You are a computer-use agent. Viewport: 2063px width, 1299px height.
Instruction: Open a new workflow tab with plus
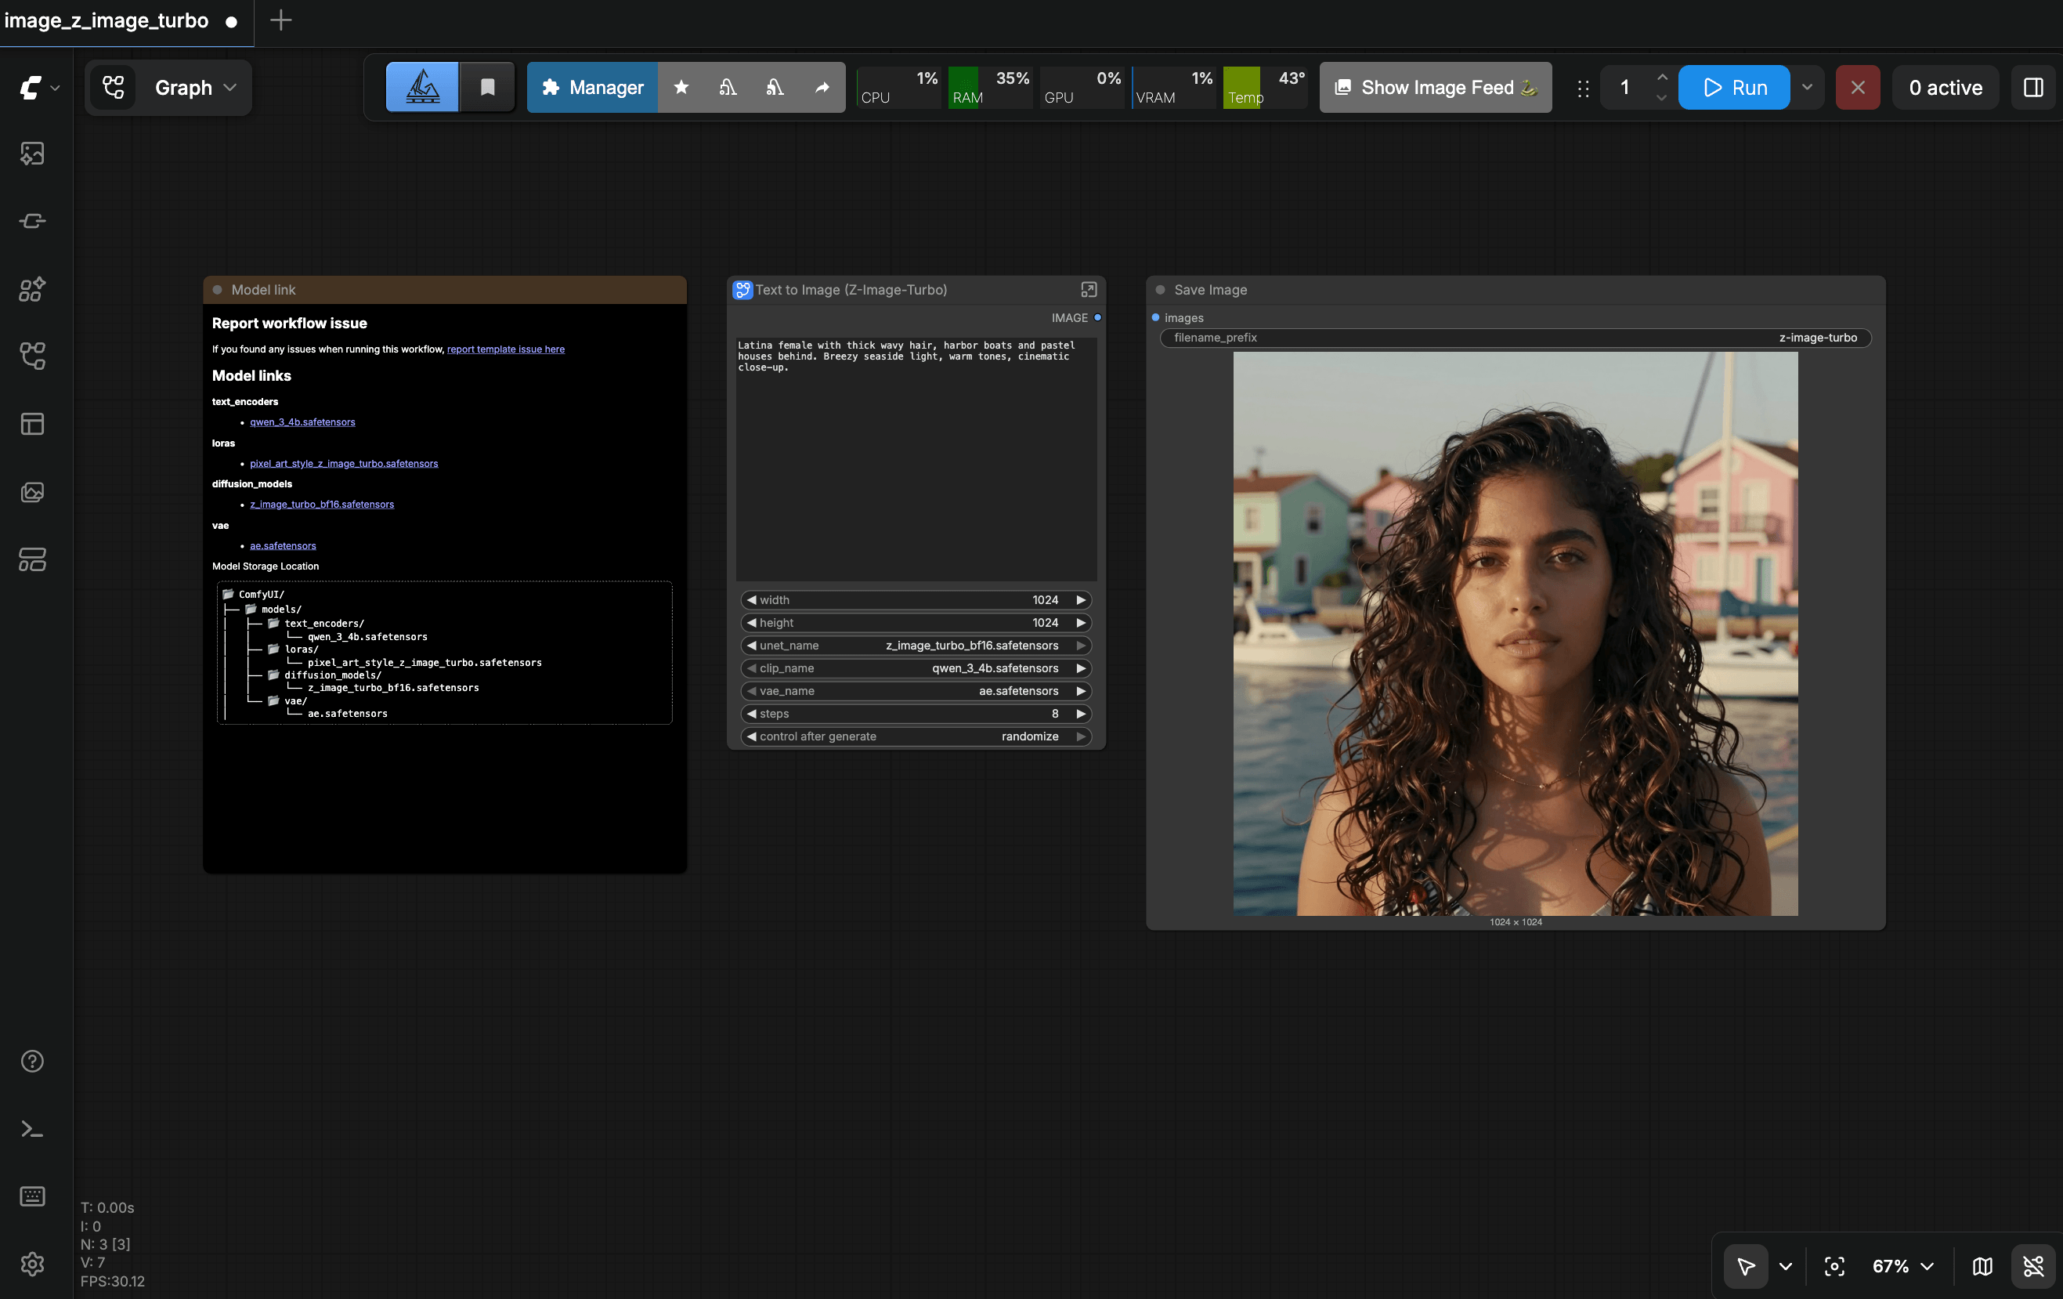(x=281, y=20)
